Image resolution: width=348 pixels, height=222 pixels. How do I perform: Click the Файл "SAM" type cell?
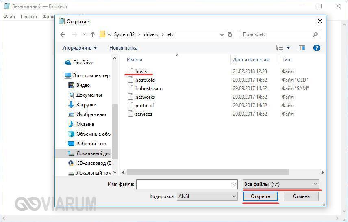tap(296, 88)
